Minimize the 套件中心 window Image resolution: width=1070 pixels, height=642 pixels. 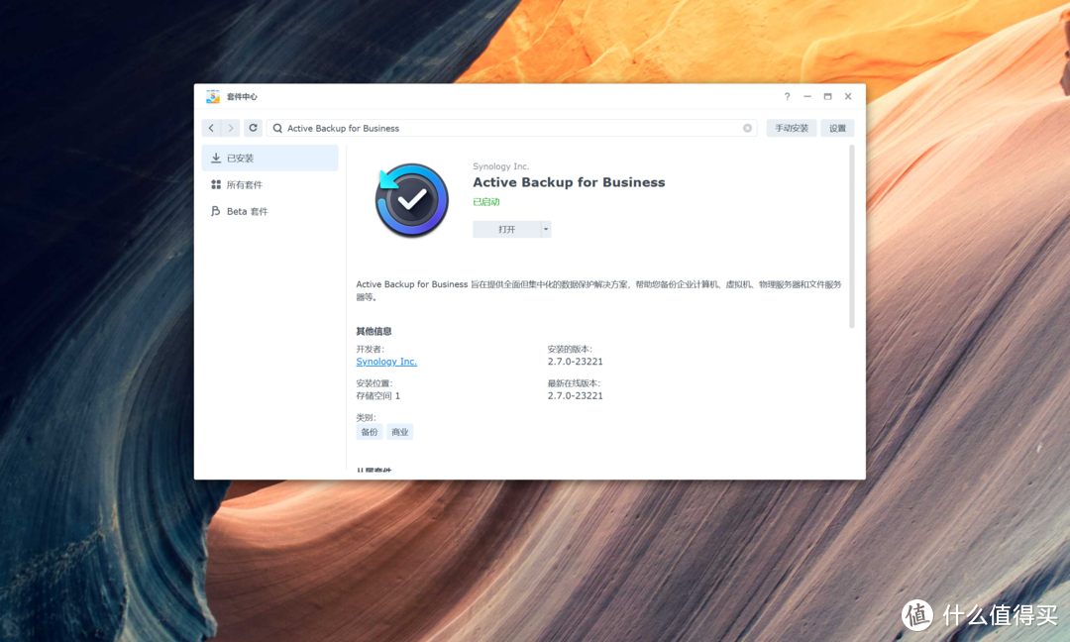tap(807, 96)
